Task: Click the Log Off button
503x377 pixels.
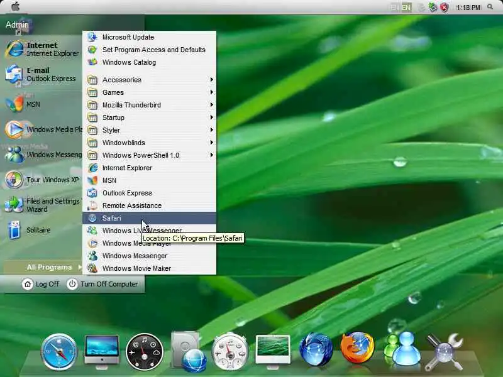Action: pyautogui.click(x=41, y=284)
